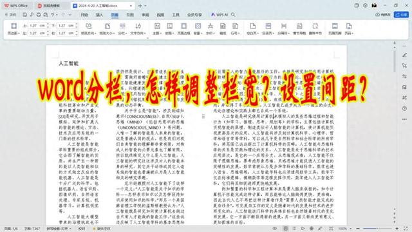This screenshot has width=412, height=232.
Task: Click the web layout globe view icon
Action: click(312, 229)
